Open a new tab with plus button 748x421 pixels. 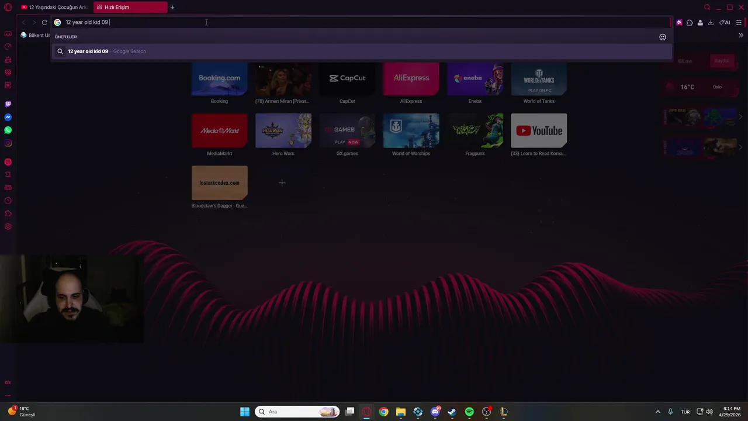coord(172,7)
